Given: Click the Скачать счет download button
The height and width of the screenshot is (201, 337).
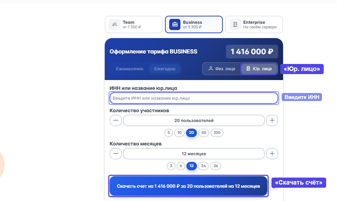Looking at the screenshot, I should coord(188,186).
